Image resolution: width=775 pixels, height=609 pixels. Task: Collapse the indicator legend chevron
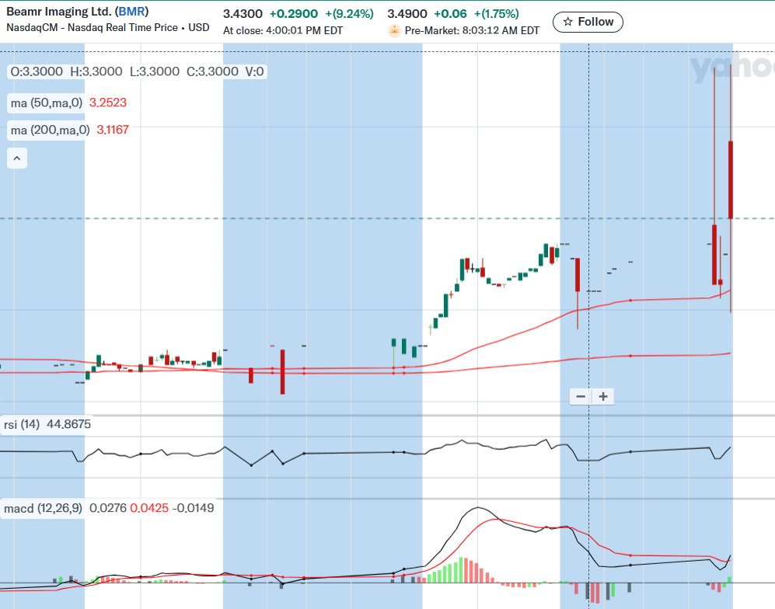coord(17,158)
